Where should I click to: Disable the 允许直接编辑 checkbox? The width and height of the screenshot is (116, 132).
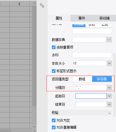tap(54, 127)
